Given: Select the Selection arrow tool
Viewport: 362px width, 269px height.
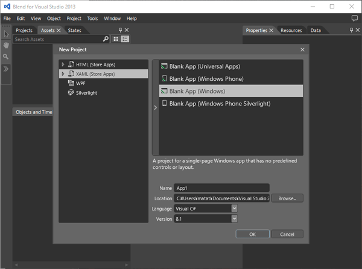Looking at the screenshot, I should pyautogui.click(x=6, y=34).
